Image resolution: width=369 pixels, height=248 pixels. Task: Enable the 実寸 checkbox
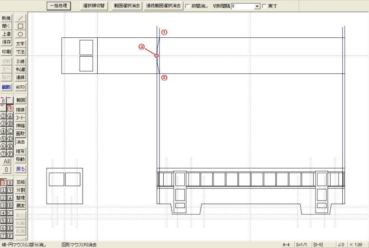click(x=264, y=6)
